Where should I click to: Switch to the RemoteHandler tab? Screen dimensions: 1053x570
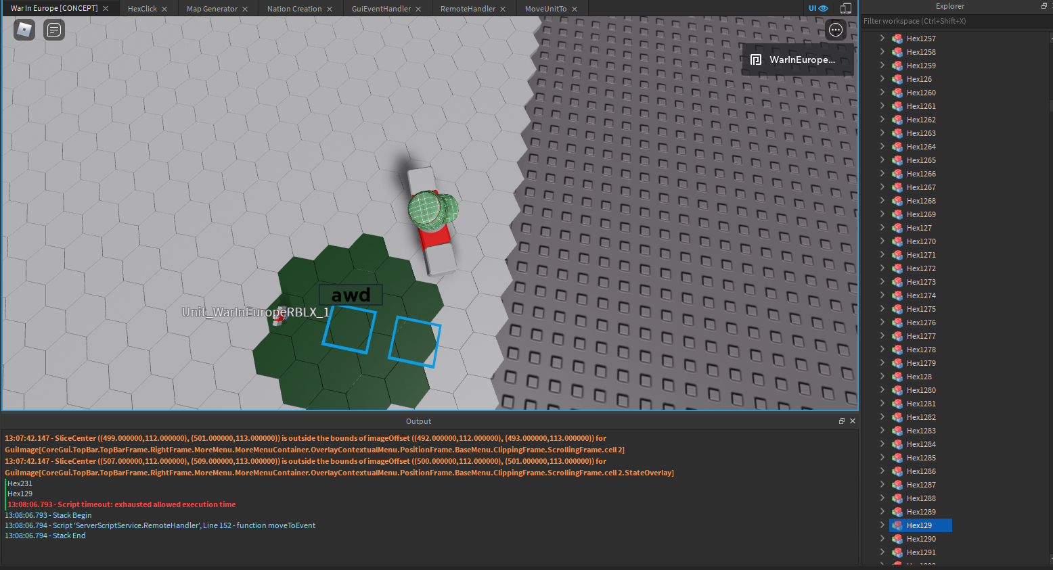(x=468, y=9)
